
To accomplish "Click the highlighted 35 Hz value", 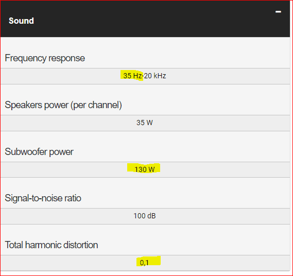I will point(132,76).
